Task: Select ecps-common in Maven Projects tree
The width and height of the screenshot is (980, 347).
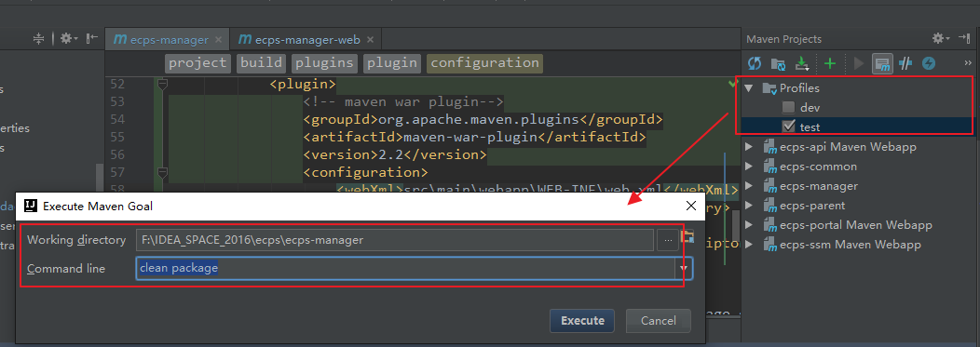Action: tap(818, 167)
